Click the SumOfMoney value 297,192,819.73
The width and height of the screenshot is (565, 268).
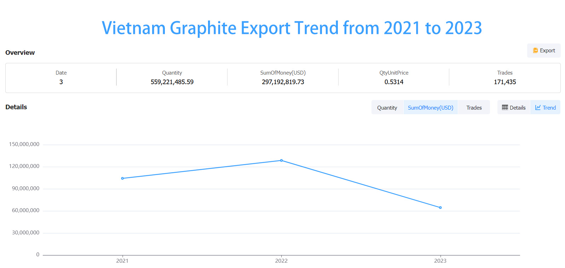click(283, 82)
